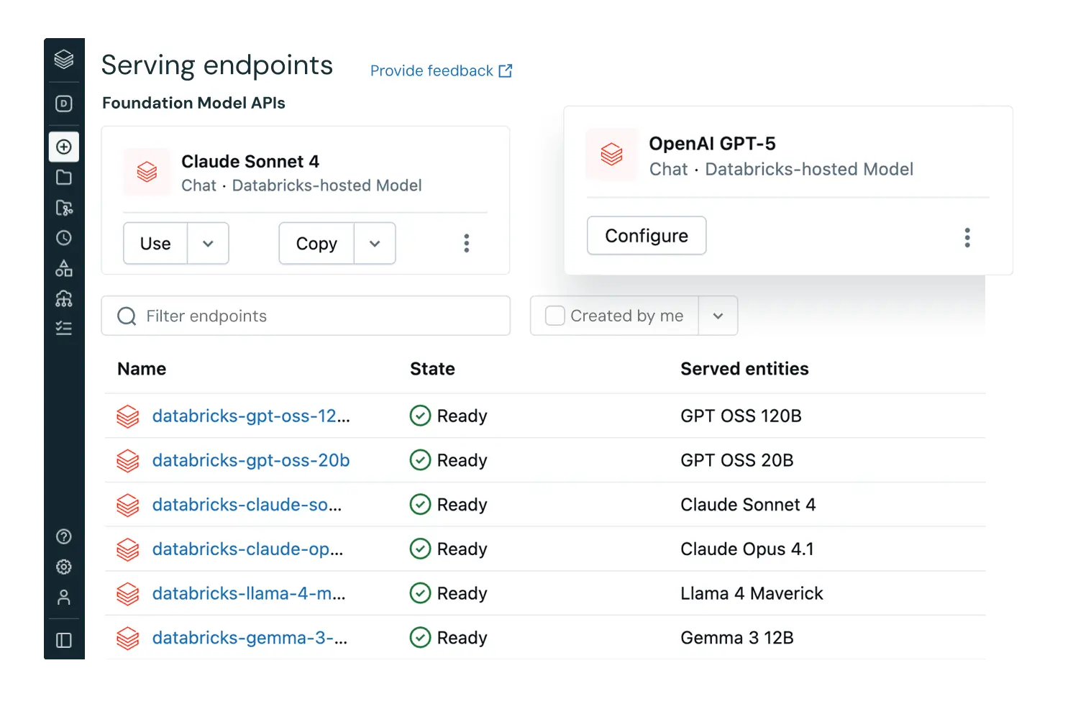Configure the OpenAI GPT-5 endpoint
Viewport: 1073px width, 709px height.
click(645, 235)
